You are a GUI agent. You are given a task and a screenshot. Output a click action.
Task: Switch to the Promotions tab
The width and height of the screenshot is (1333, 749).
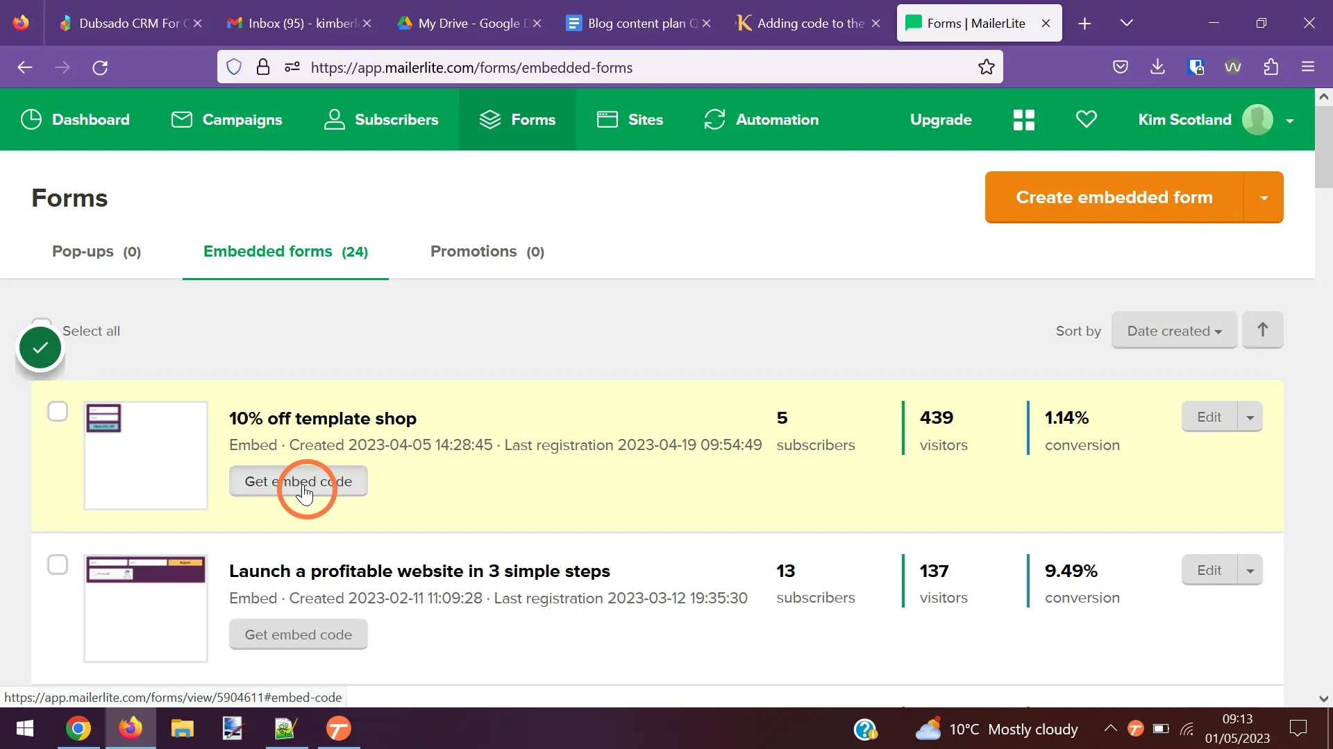tap(487, 252)
